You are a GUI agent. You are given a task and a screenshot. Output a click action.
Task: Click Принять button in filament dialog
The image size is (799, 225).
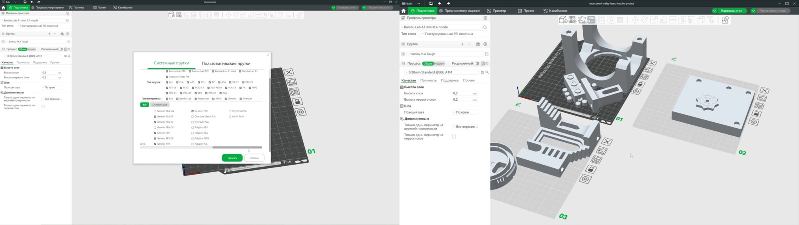pyautogui.click(x=232, y=158)
